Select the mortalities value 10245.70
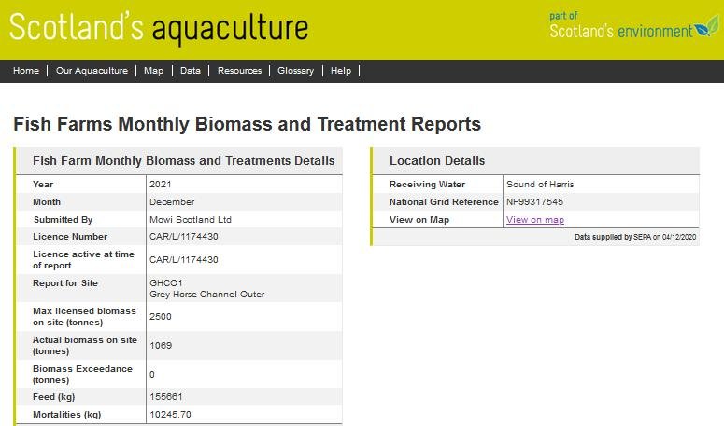Image resolution: width=724 pixels, height=426 pixels. (170, 415)
